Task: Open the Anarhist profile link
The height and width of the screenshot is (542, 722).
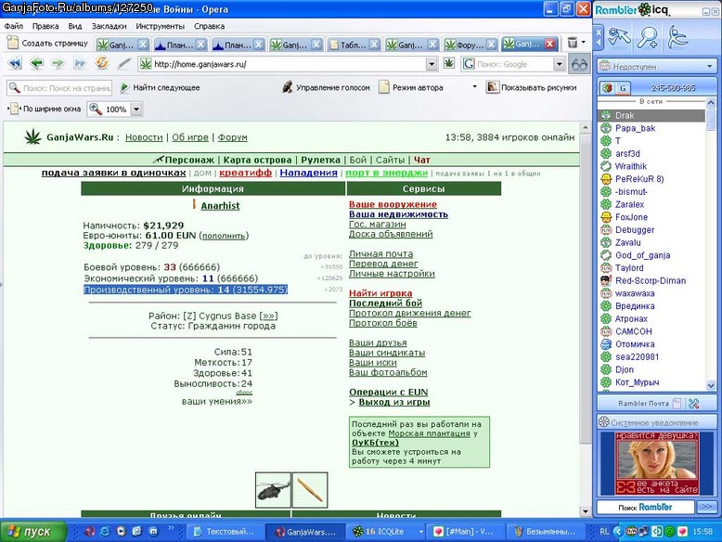Action: click(220, 206)
